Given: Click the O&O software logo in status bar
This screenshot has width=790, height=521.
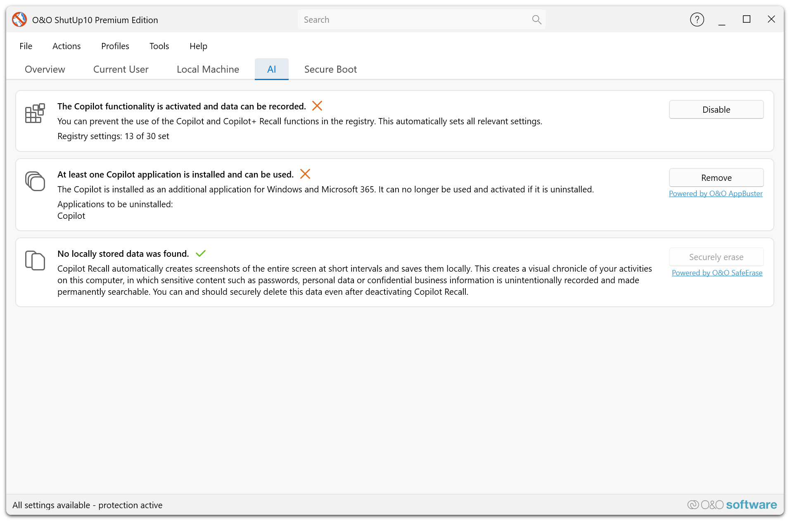Looking at the screenshot, I should [732, 505].
